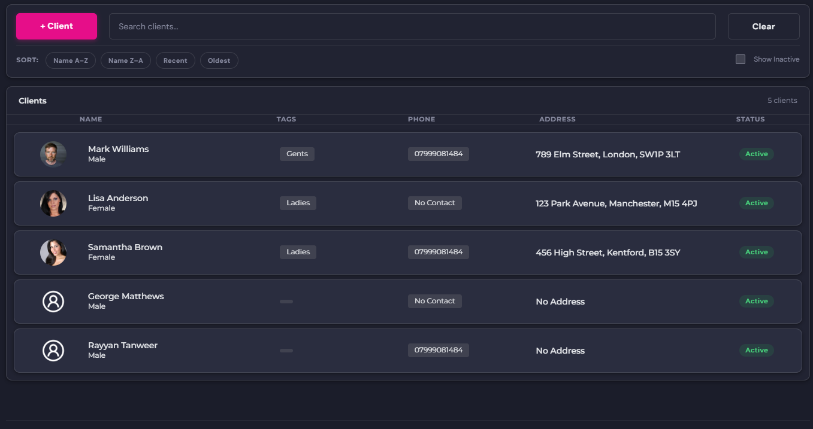Sort clients by Name A–Z
The image size is (813, 429).
click(70, 60)
